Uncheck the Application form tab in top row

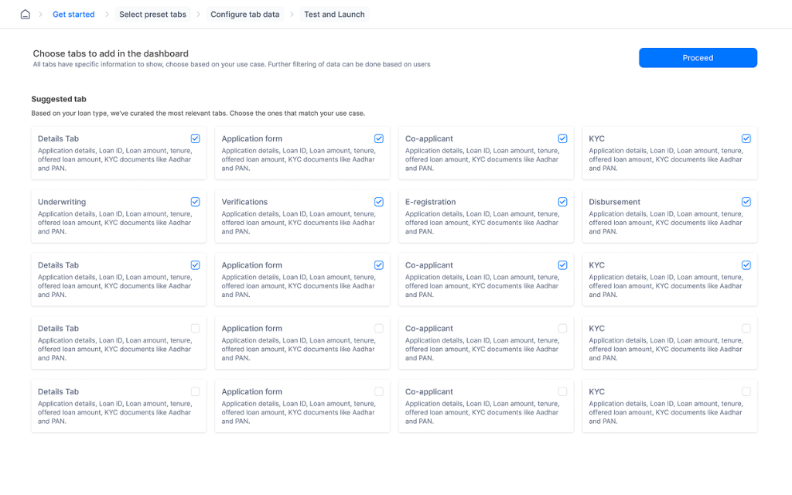coord(378,138)
